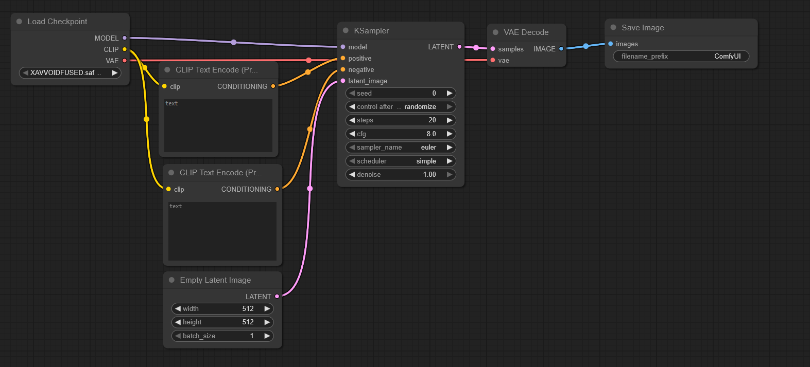
Task: Open the scheduler simple dropdown
Action: coord(400,161)
